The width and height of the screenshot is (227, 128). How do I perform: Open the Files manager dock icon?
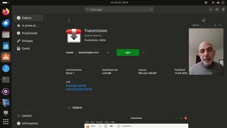coord(6,34)
